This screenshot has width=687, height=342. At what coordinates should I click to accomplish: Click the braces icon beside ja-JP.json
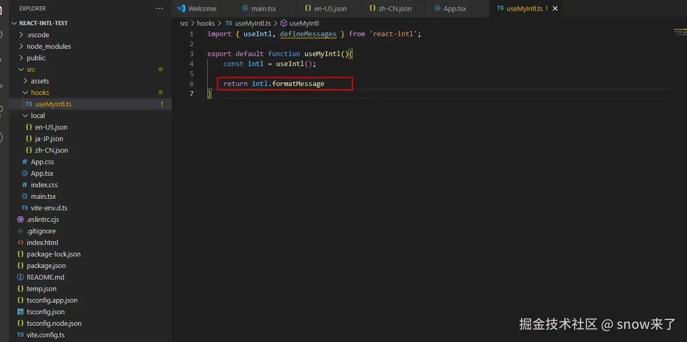point(29,138)
